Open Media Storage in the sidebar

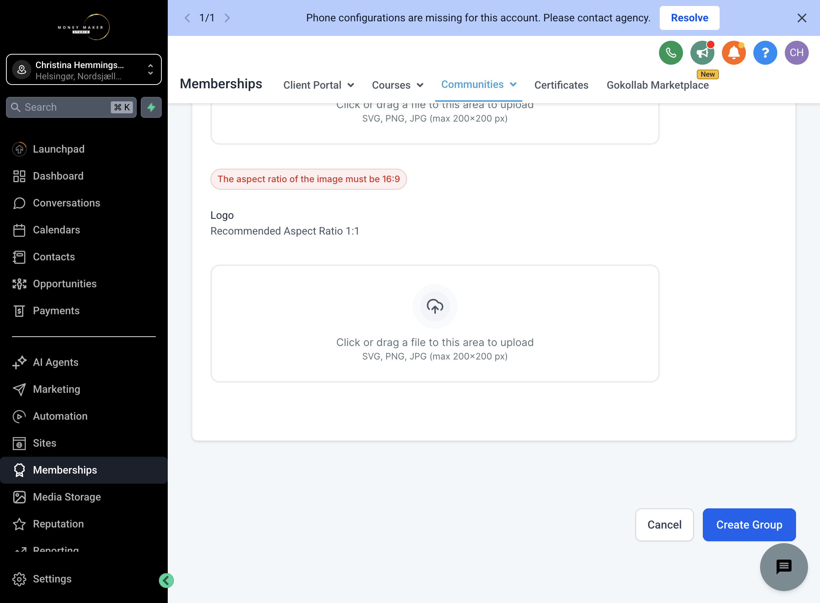(x=84, y=497)
